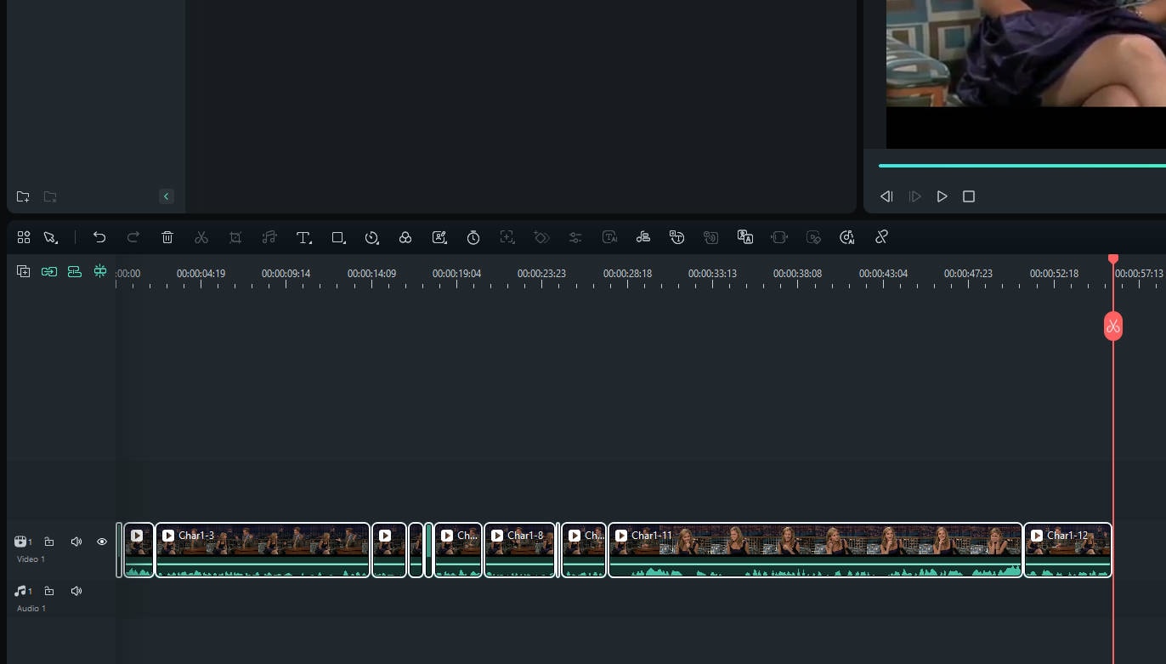Add a new track to timeline
1166x664 pixels.
[24, 271]
